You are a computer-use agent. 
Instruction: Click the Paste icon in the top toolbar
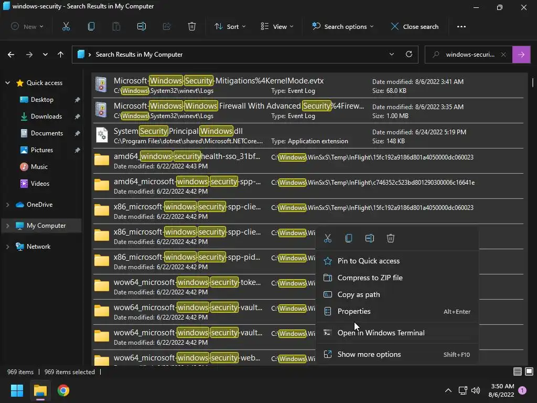tap(116, 26)
